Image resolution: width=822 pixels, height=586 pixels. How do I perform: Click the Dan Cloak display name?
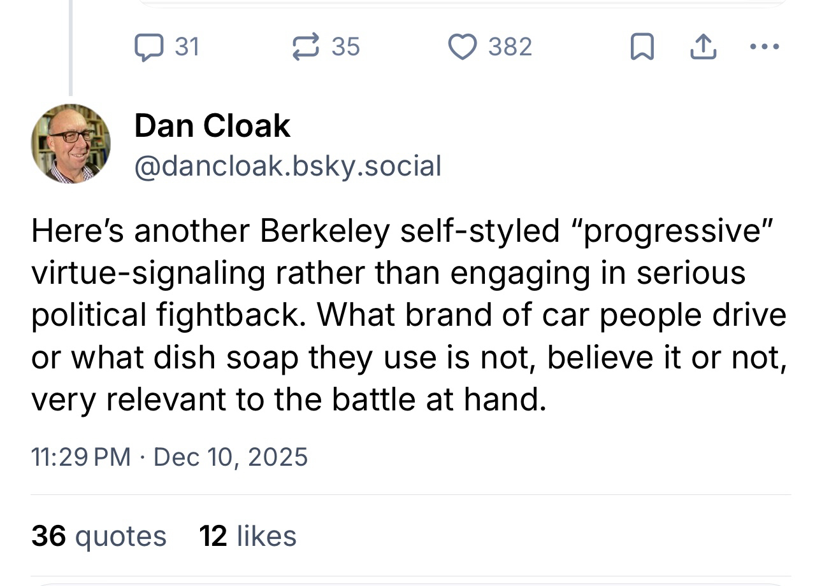(x=212, y=125)
